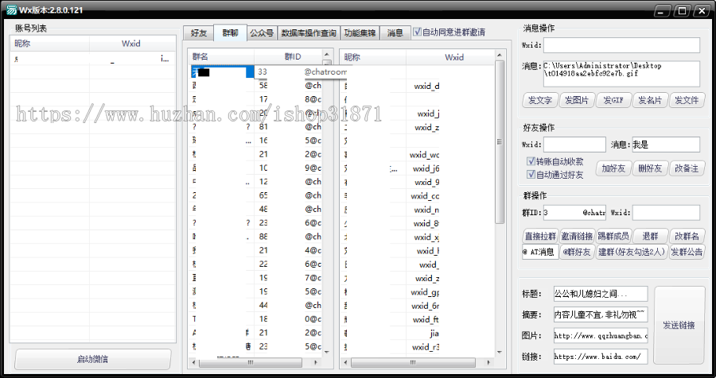
Task: Click the 发文字 button
Action: (x=539, y=100)
